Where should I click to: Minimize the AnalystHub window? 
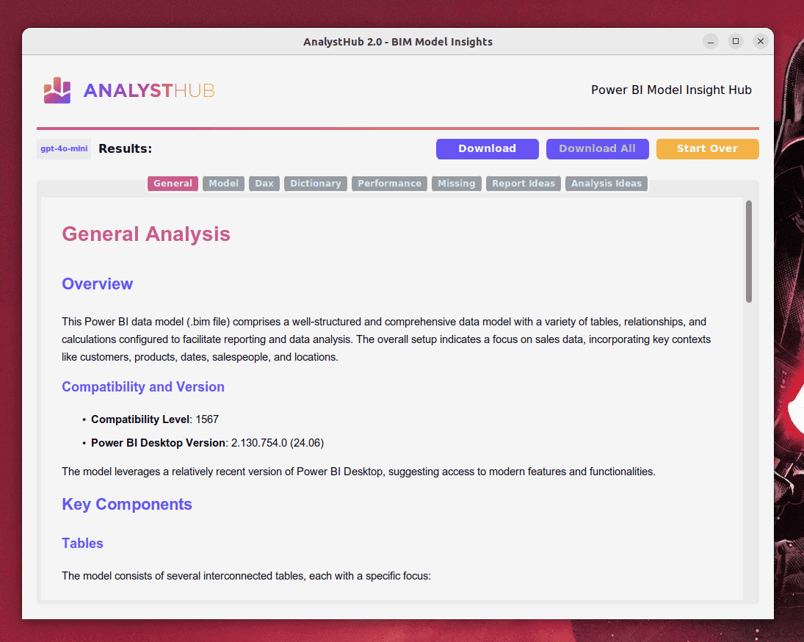711,42
